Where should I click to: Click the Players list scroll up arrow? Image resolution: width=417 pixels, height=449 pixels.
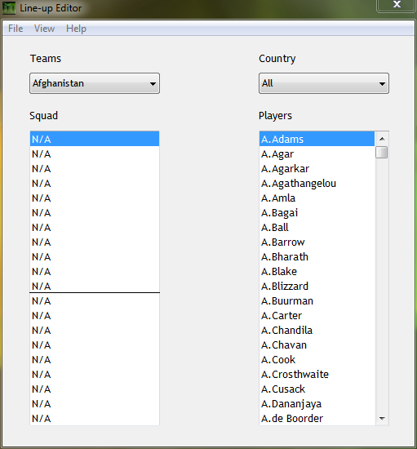click(382, 139)
